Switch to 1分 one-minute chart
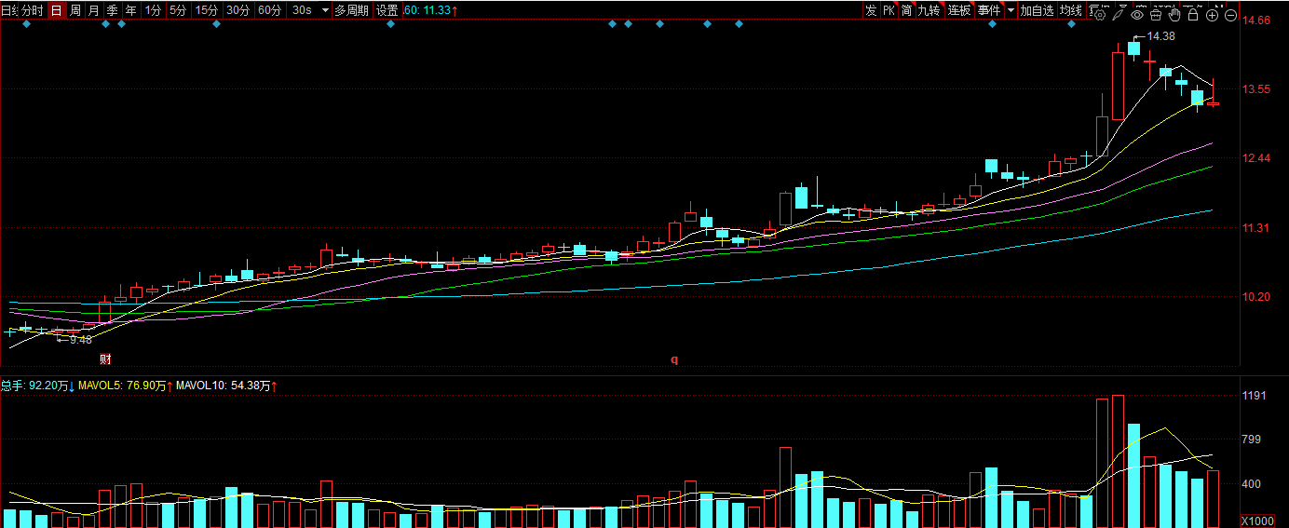The height and width of the screenshot is (528, 1289). 153,10
